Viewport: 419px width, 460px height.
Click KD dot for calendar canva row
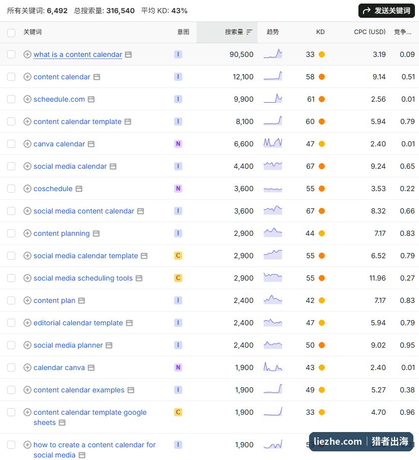point(322,367)
